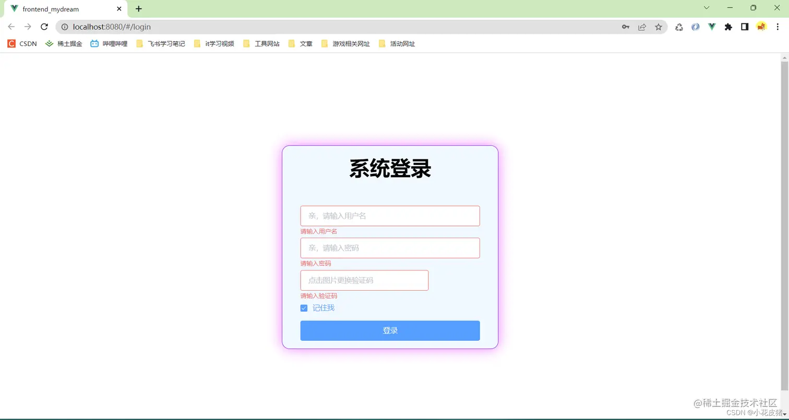The height and width of the screenshot is (420, 789).
Task: Click the verification code input field
Action: point(364,280)
